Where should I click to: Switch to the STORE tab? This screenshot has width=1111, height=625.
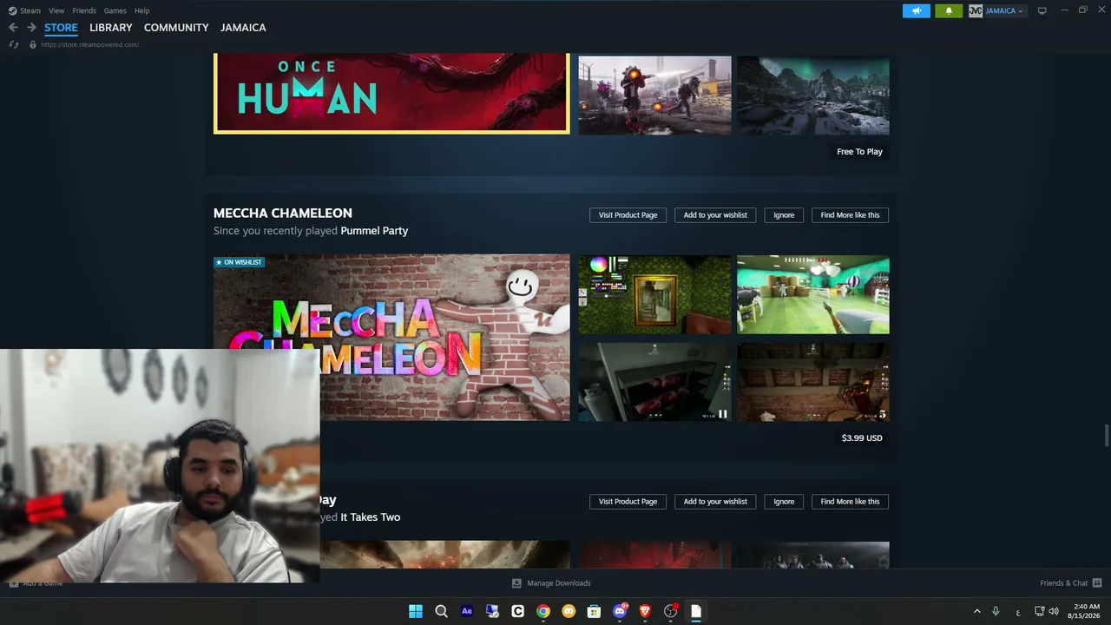click(x=61, y=28)
